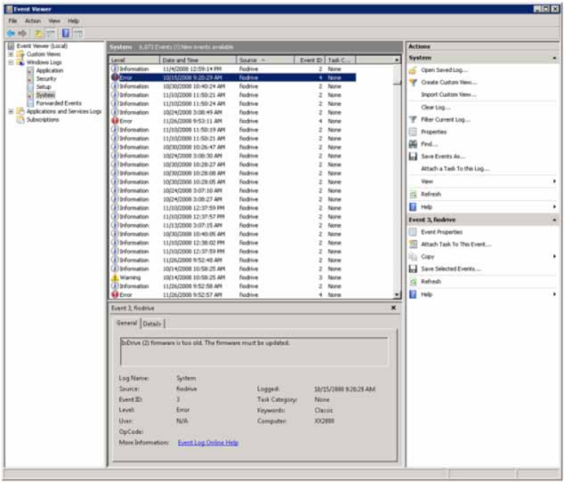
Task: Click the Find binoculars icon in Actions
Action: 414,144
